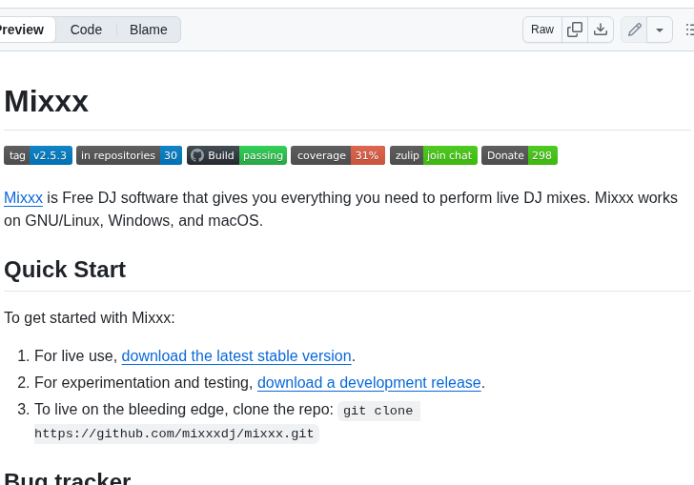Switch to the Preview tab
Image resolution: width=694 pixels, height=485 pixels.
click(x=26, y=30)
